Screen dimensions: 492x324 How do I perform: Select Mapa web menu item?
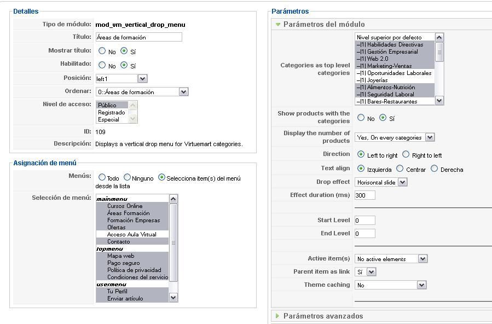tap(132, 256)
